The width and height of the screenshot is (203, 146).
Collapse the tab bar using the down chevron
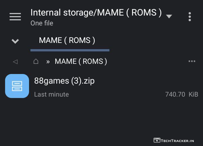tap(15, 41)
